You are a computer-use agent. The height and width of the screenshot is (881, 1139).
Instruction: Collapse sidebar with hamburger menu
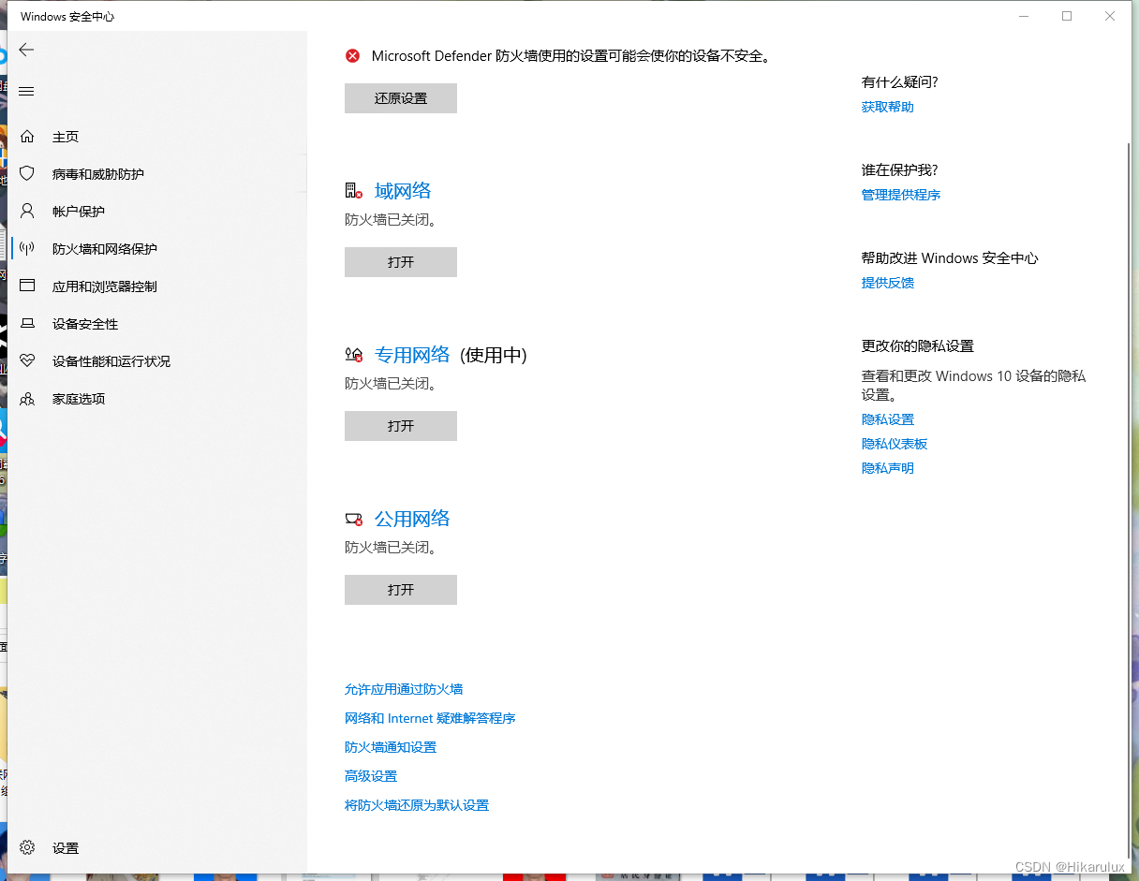26,91
